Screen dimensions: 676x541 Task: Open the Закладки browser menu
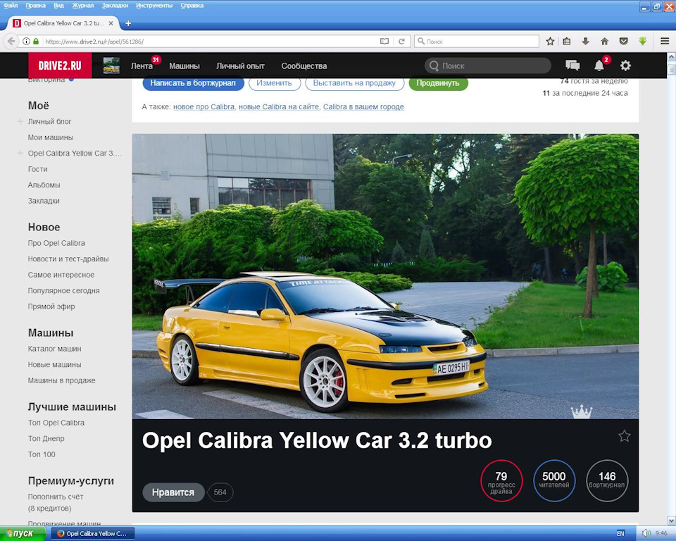pos(115,6)
